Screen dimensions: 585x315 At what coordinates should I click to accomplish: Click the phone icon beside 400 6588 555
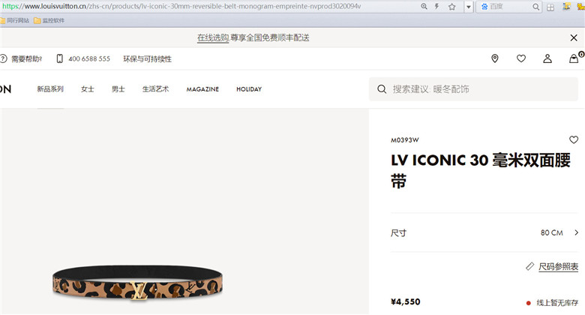(60, 58)
